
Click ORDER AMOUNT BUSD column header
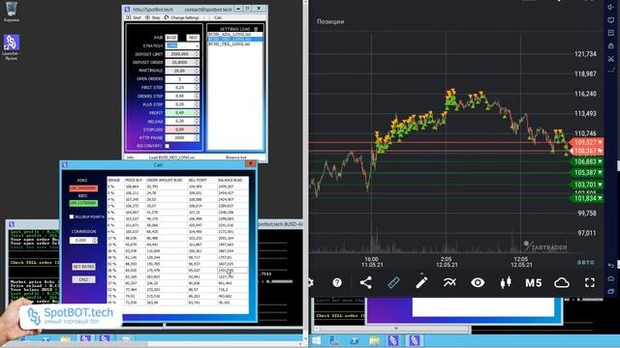[165, 181]
